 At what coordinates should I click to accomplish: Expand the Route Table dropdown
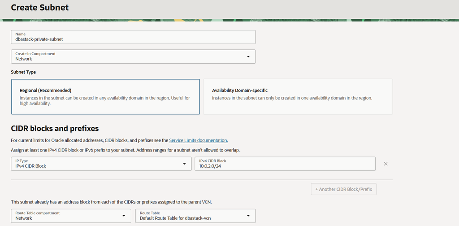tap(195, 216)
